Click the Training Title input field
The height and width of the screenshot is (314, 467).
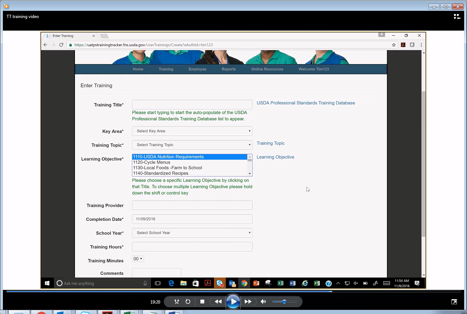click(192, 104)
